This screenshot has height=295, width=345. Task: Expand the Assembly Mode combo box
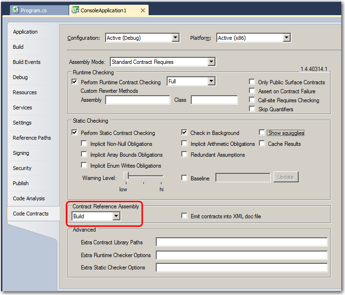point(211,62)
